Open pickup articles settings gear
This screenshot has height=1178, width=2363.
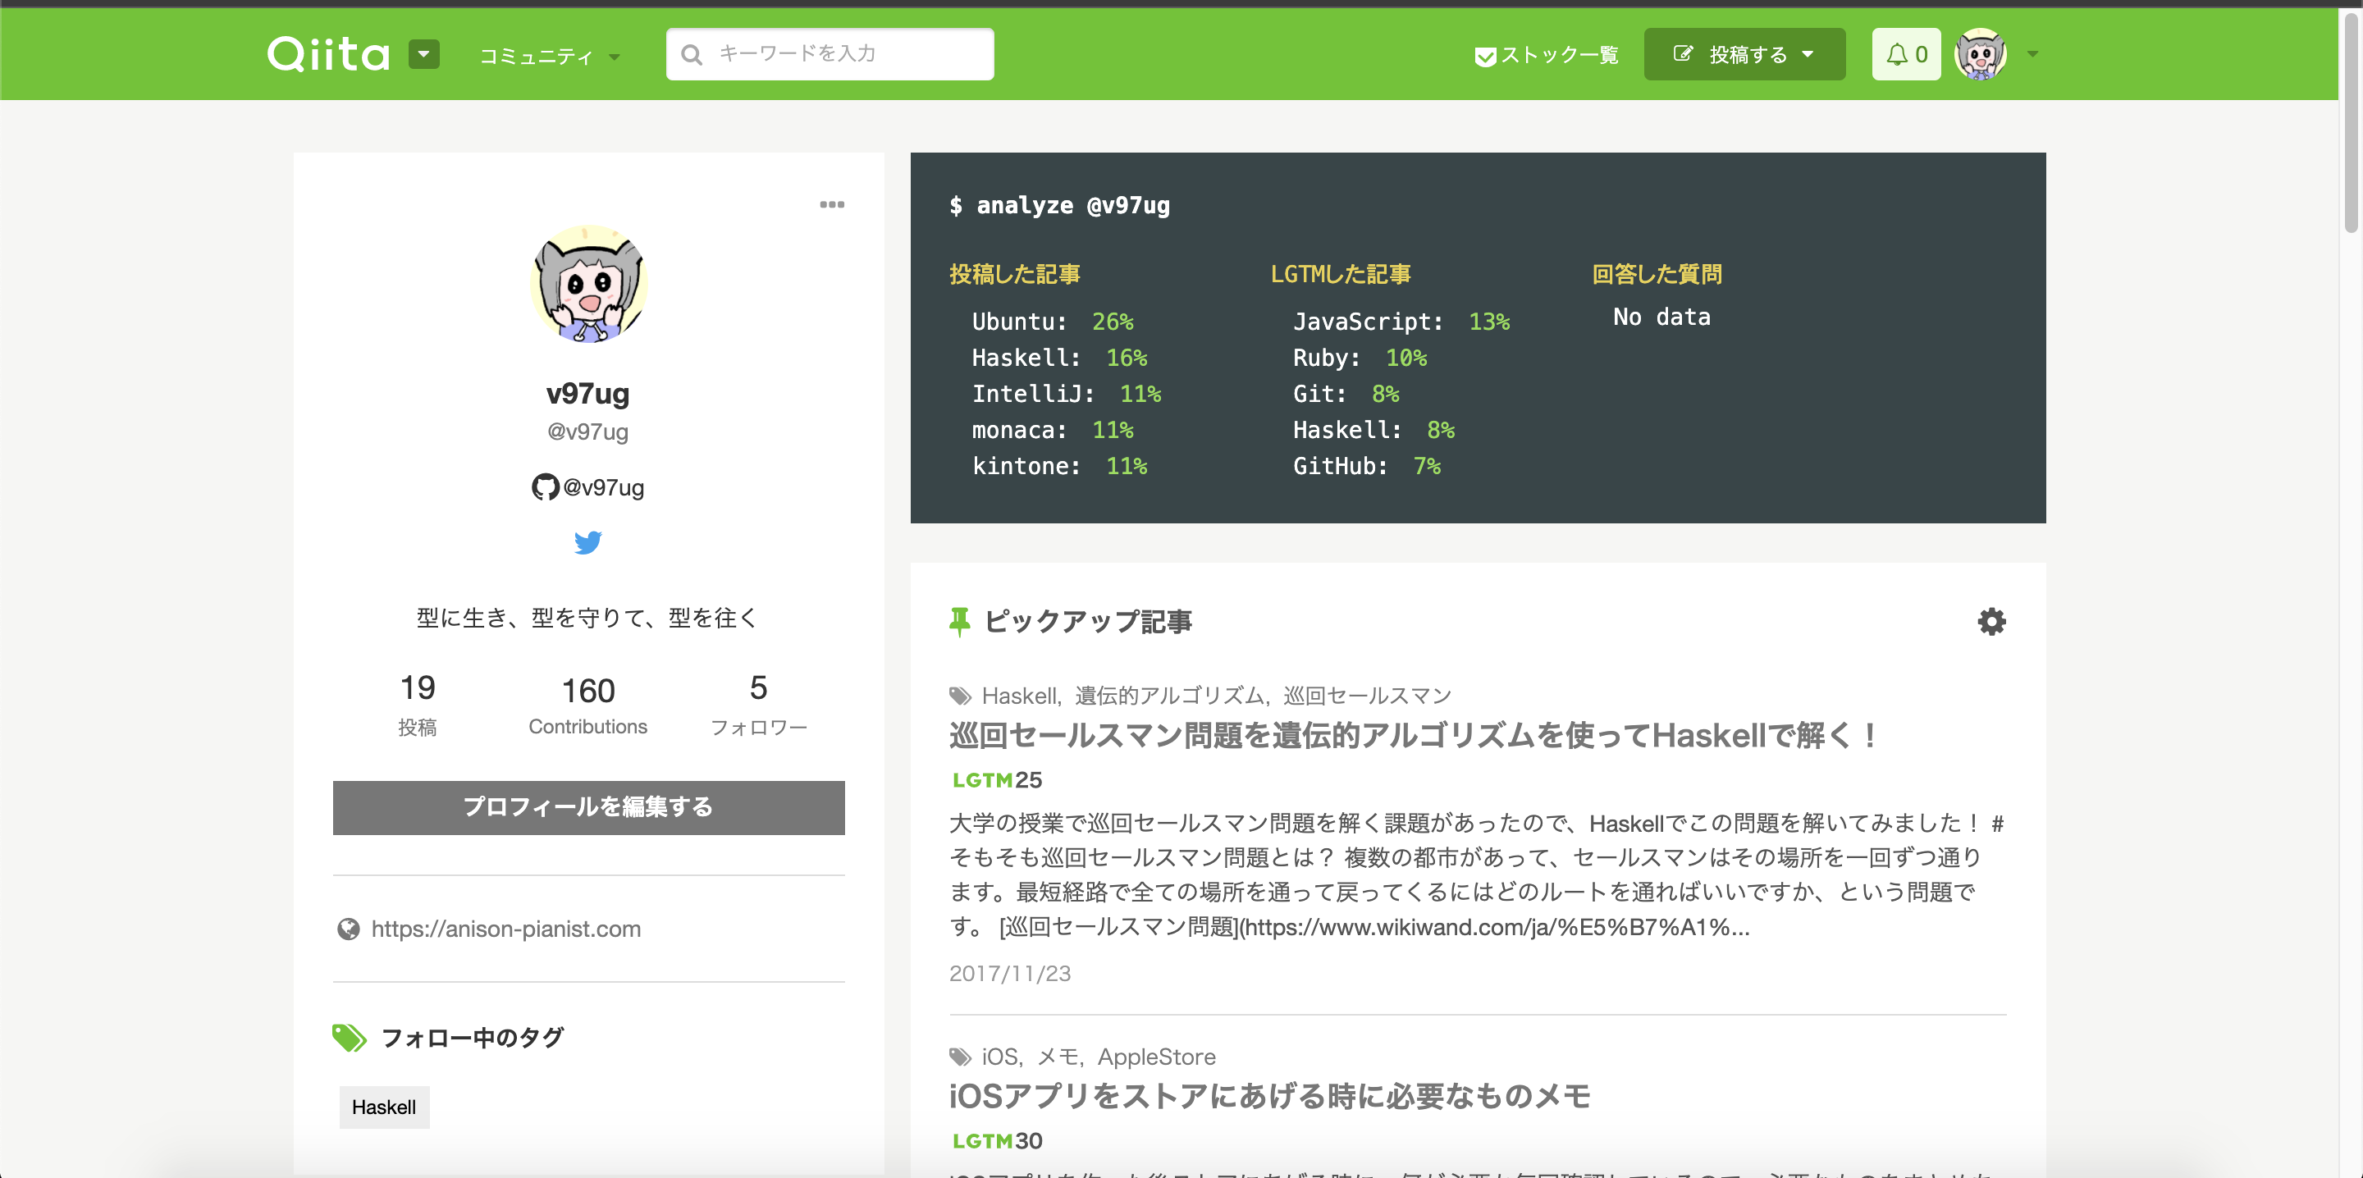click(1990, 622)
